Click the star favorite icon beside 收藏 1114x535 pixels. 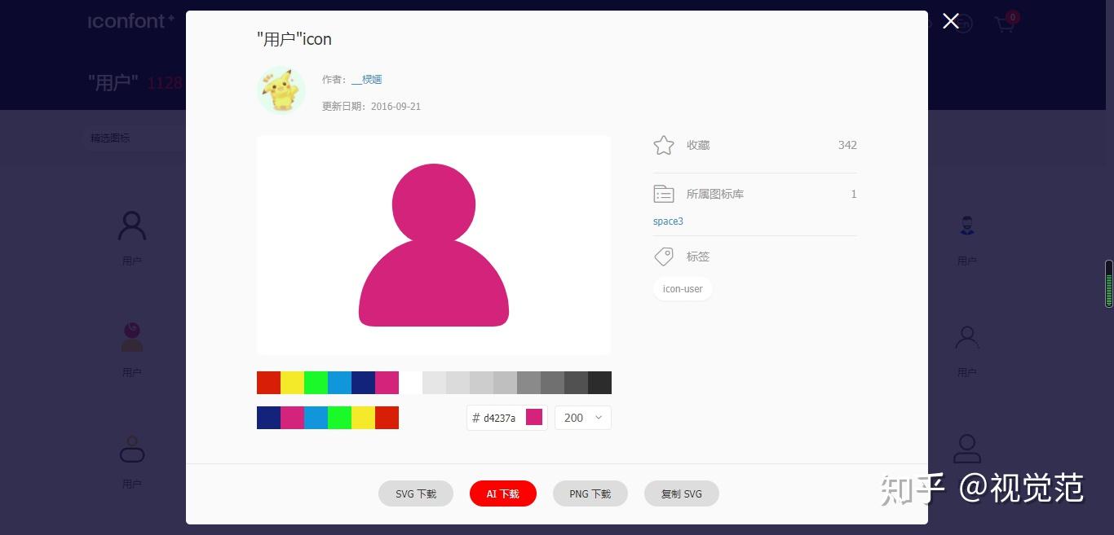coord(664,145)
